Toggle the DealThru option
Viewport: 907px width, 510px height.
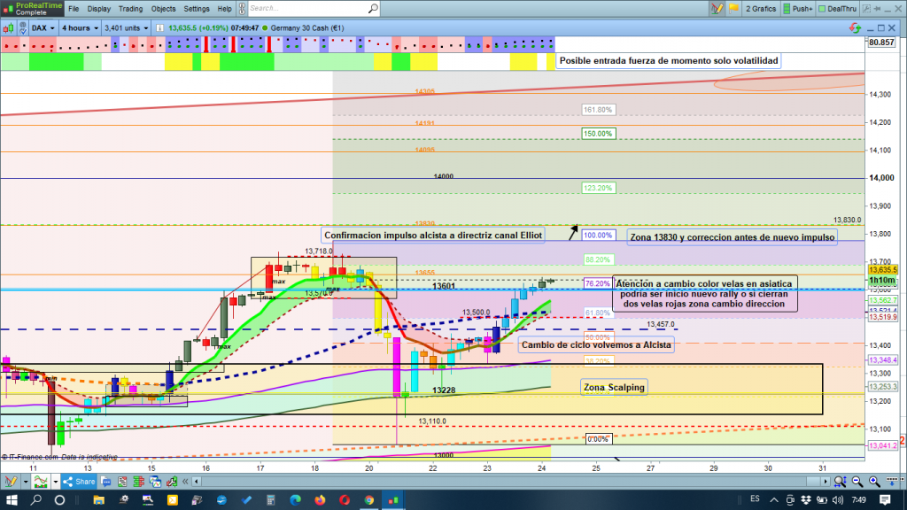click(x=844, y=9)
